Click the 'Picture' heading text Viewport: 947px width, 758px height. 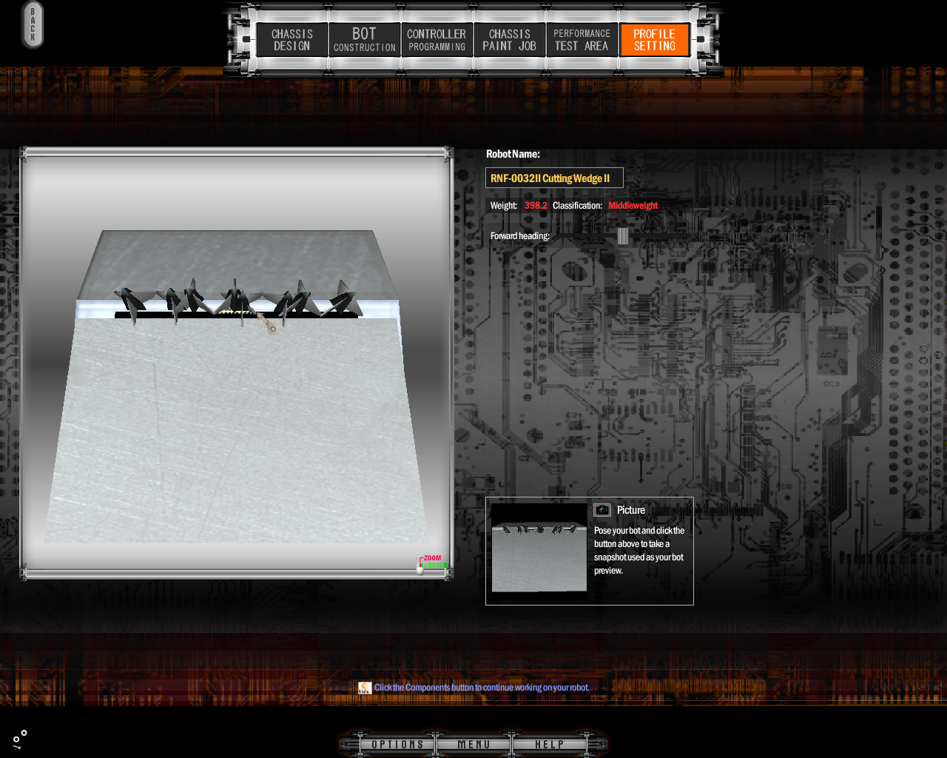point(631,510)
